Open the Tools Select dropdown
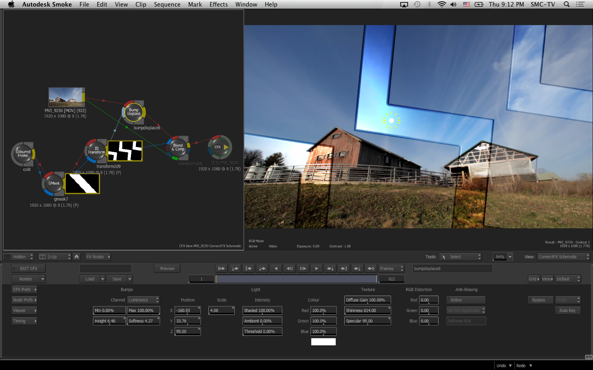 click(460, 257)
